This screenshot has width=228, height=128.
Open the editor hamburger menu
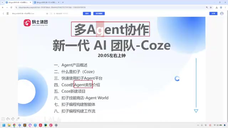click(x=7, y=14)
